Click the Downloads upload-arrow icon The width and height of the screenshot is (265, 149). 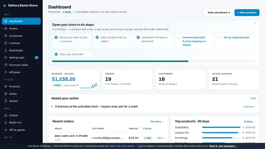tap(6, 50)
